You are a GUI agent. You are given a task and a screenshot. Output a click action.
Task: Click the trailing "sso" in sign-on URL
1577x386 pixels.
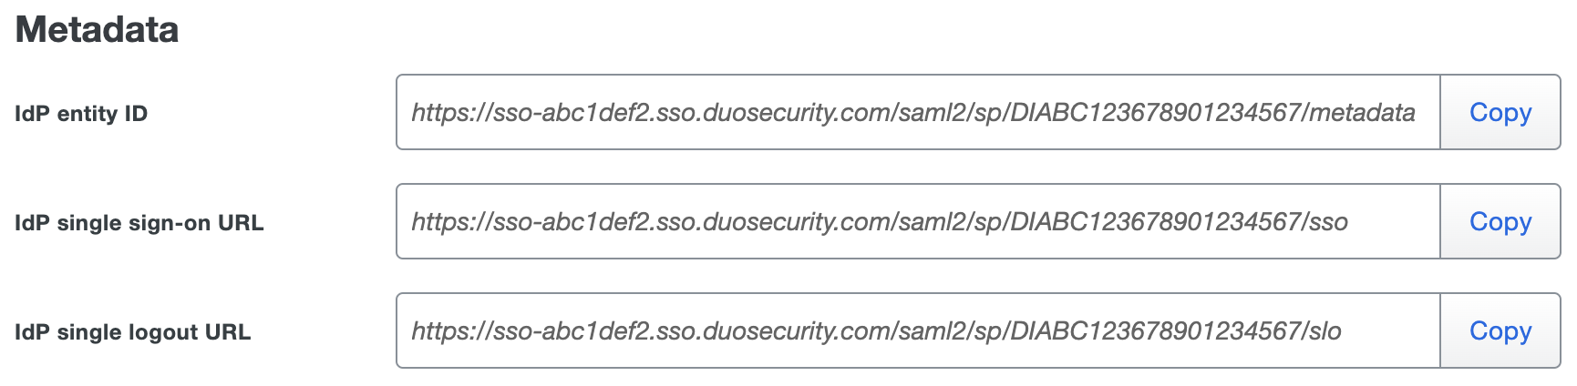(x=1328, y=222)
